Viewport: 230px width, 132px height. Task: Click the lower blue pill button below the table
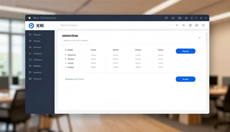click(x=185, y=79)
